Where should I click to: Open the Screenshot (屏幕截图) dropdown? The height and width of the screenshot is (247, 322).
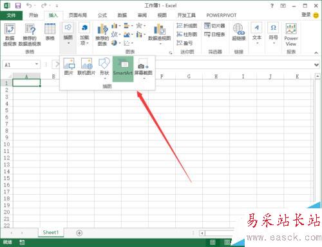[x=144, y=69]
